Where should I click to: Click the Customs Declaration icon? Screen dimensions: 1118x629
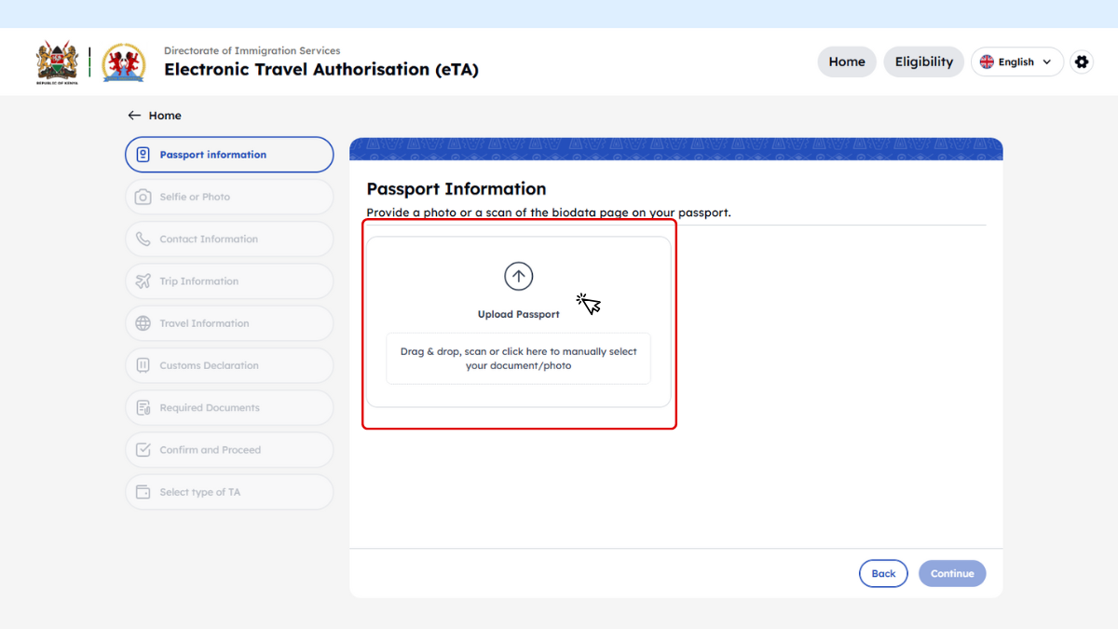(143, 365)
